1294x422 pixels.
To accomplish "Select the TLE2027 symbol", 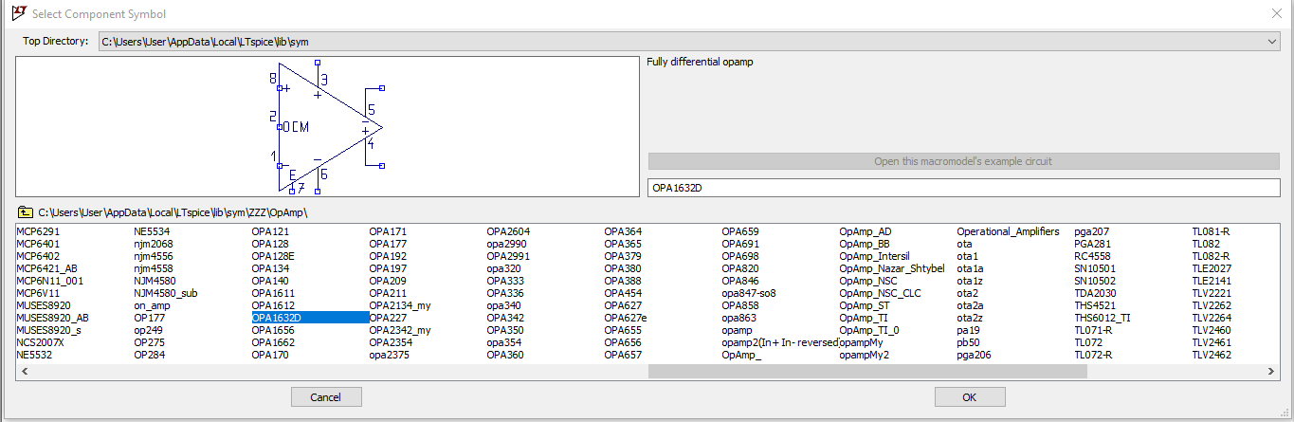I will [1212, 268].
